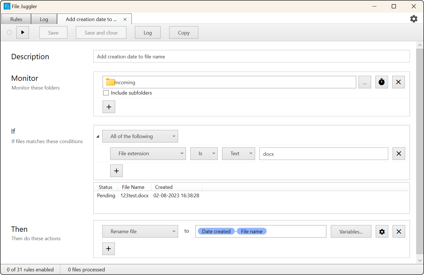Select the 123test.docx file name
Viewport: 424px width, 275px height.
[x=135, y=196]
